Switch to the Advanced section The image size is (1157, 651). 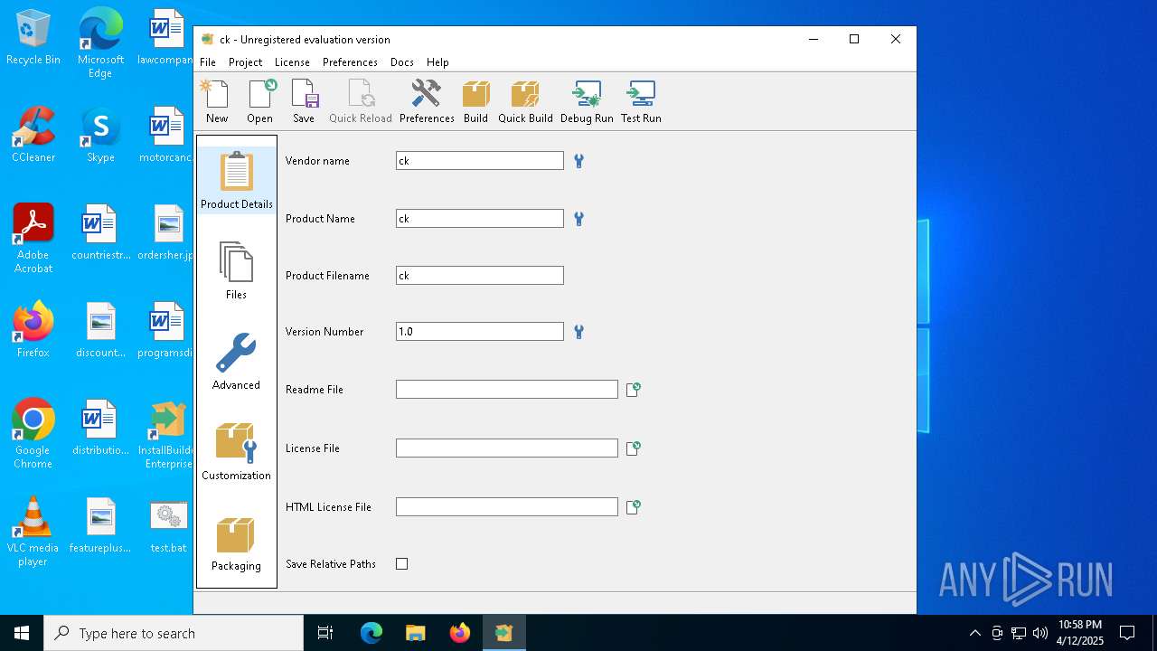point(236,361)
